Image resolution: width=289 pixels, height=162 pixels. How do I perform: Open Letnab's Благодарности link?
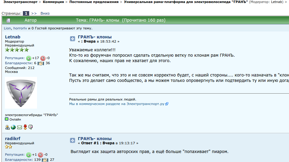(19, 63)
